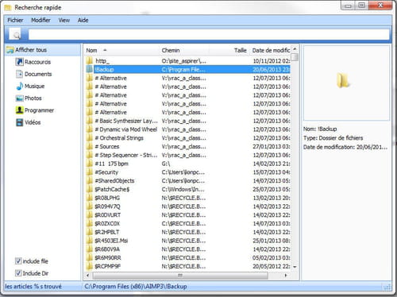Click the large folder preview thumbnail
Screen dimensions: 397x297
pos(343,81)
